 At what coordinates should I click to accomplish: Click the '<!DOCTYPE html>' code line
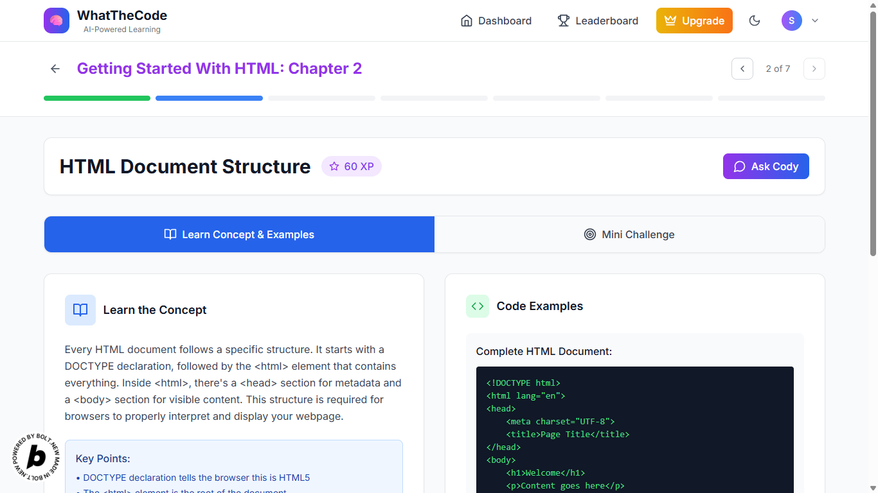tap(523, 383)
